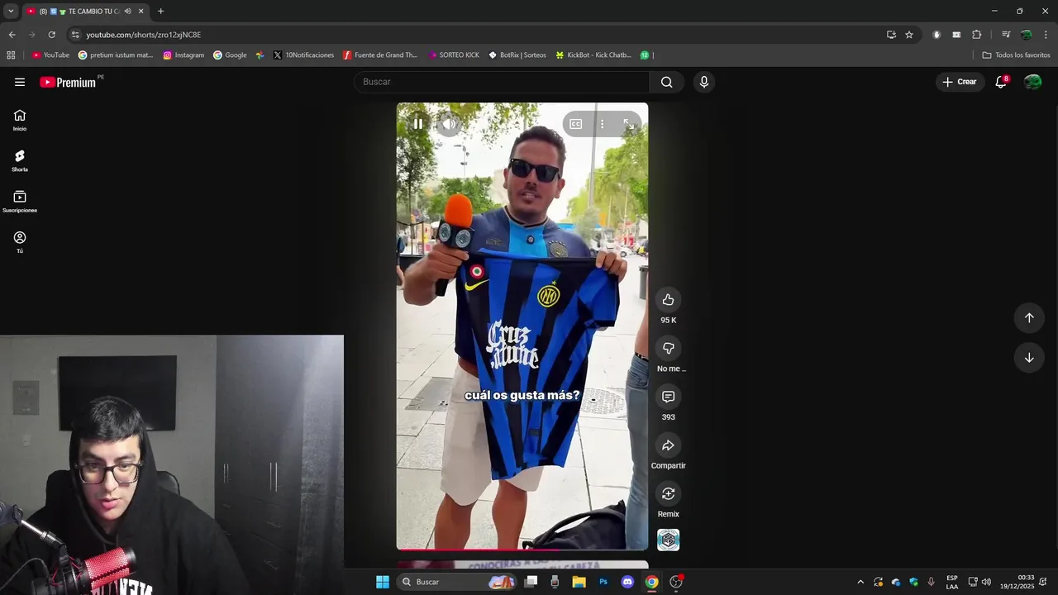This screenshot has width=1058, height=595.
Task: Click the taskbar Chrome icon
Action: (x=652, y=582)
